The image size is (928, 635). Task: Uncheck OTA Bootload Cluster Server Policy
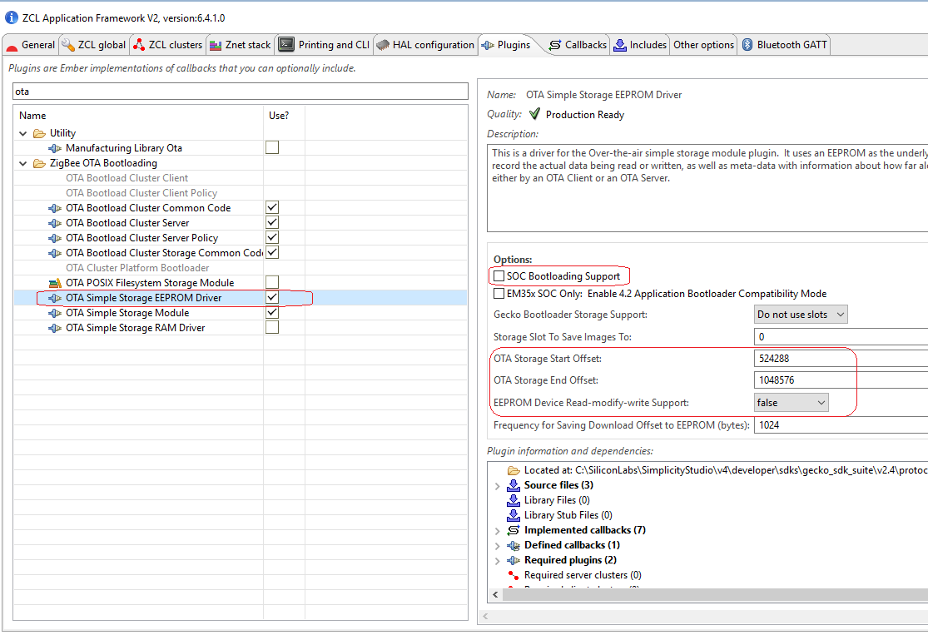coord(272,237)
